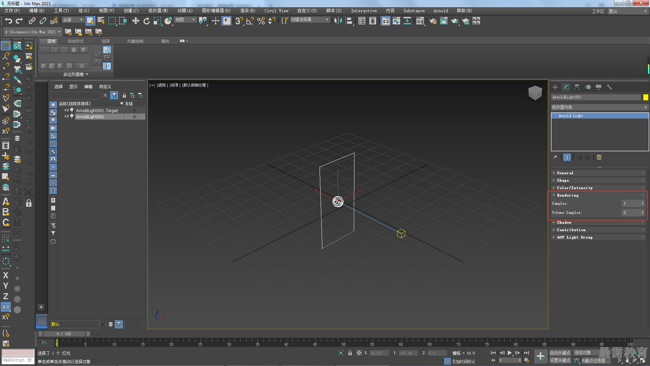
Task: Click the ViewCube in the viewport
Action: click(x=535, y=93)
